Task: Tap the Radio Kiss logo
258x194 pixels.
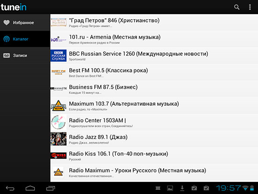Action: pos(59,155)
